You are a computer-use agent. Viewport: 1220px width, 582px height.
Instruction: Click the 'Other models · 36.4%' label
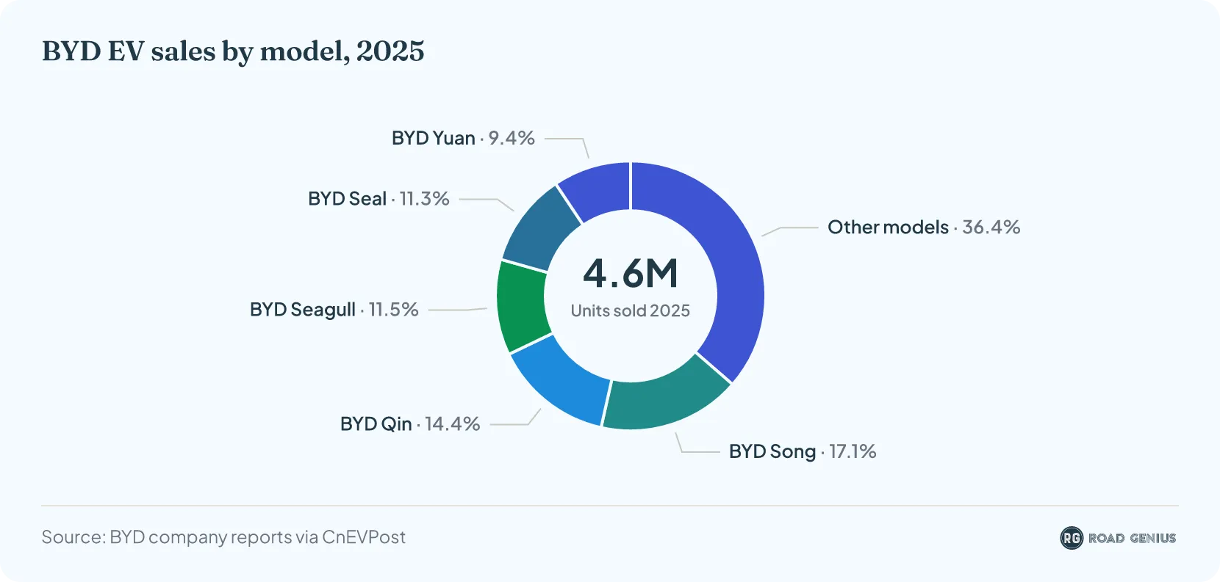(x=924, y=227)
